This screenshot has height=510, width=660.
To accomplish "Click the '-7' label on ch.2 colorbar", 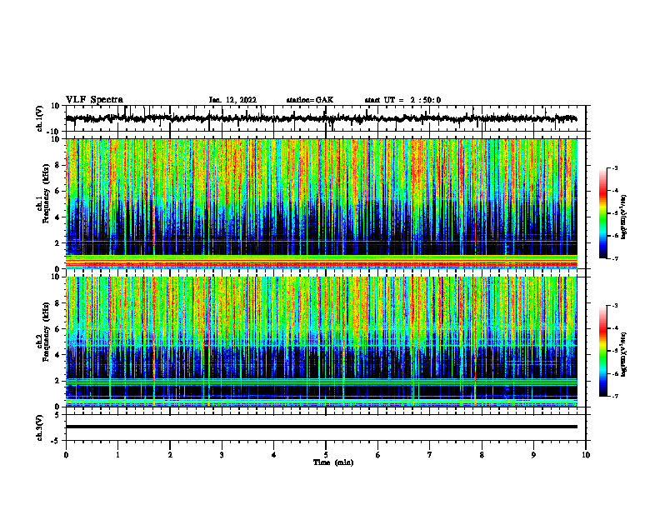I will pyautogui.click(x=614, y=396).
